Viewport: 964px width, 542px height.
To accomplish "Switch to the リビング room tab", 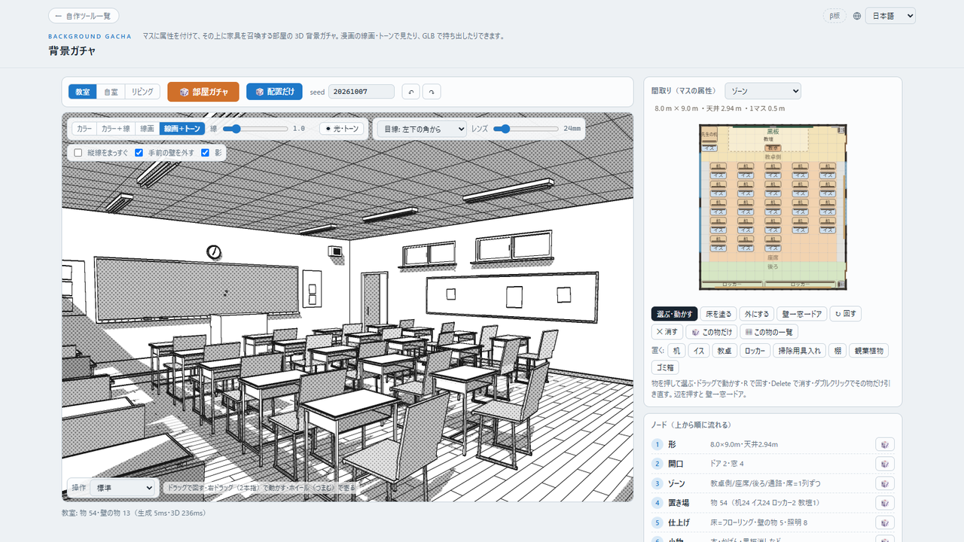I will click(142, 92).
